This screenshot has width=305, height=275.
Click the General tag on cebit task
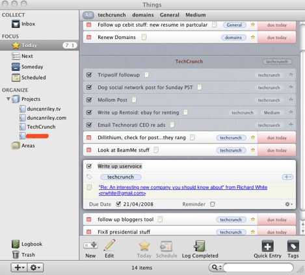[x=234, y=25]
